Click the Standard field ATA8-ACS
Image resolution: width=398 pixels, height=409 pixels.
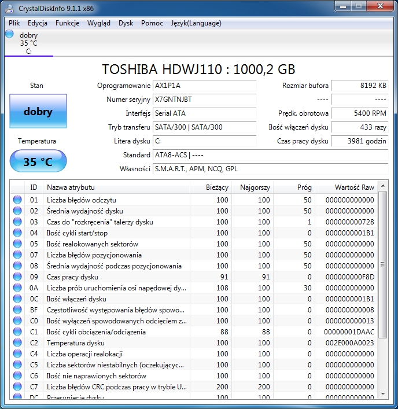271,155
